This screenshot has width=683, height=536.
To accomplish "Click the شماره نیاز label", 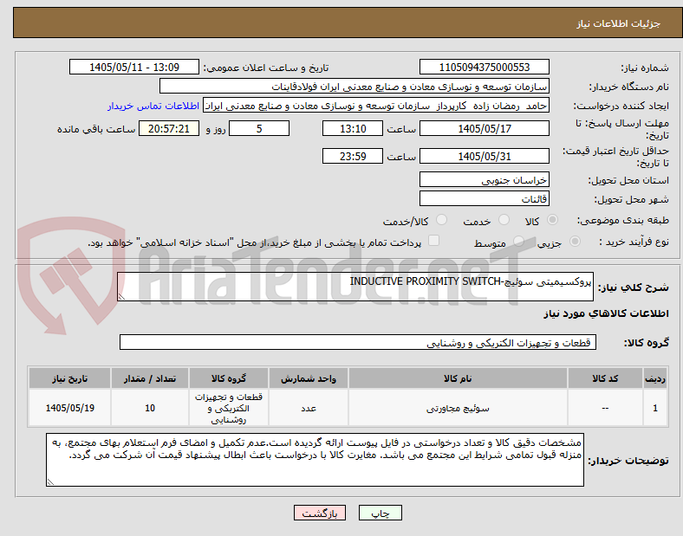I will [x=645, y=68].
